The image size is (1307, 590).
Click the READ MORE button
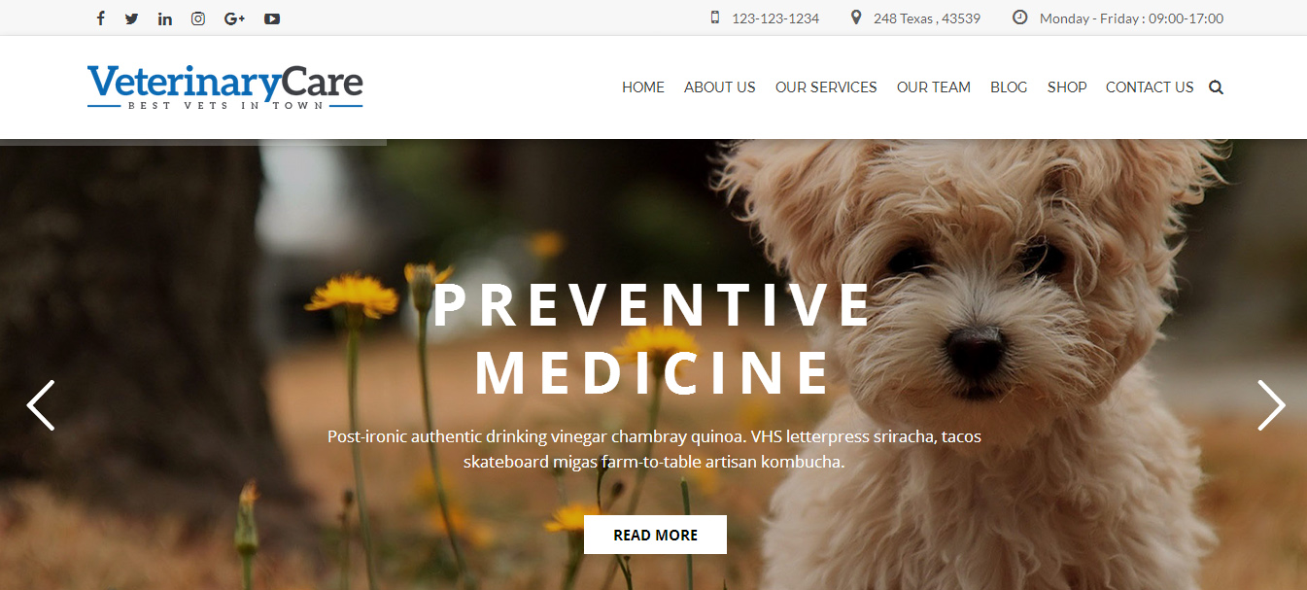click(x=655, y=535)
